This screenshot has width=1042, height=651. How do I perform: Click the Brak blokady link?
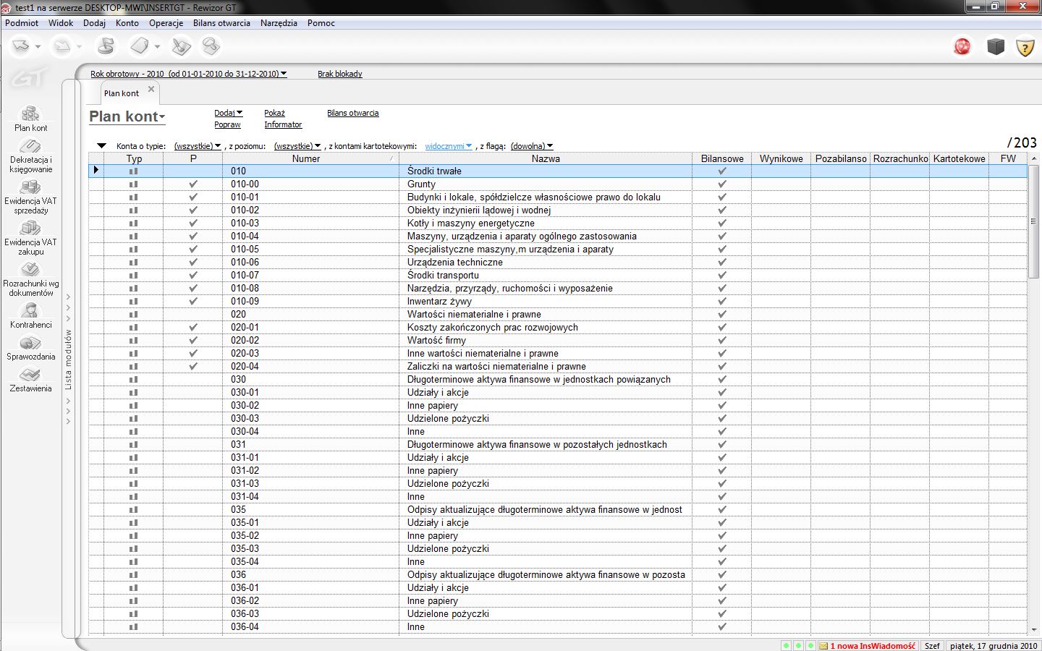point(339,74)
